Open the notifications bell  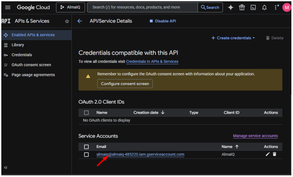[264, 7]
